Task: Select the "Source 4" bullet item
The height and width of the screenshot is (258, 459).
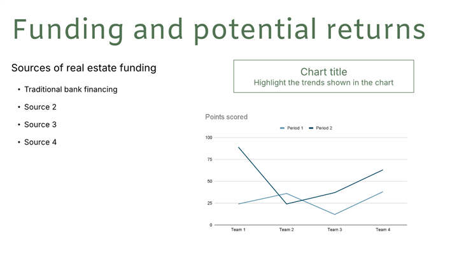Action: click(x=40, y=142)
